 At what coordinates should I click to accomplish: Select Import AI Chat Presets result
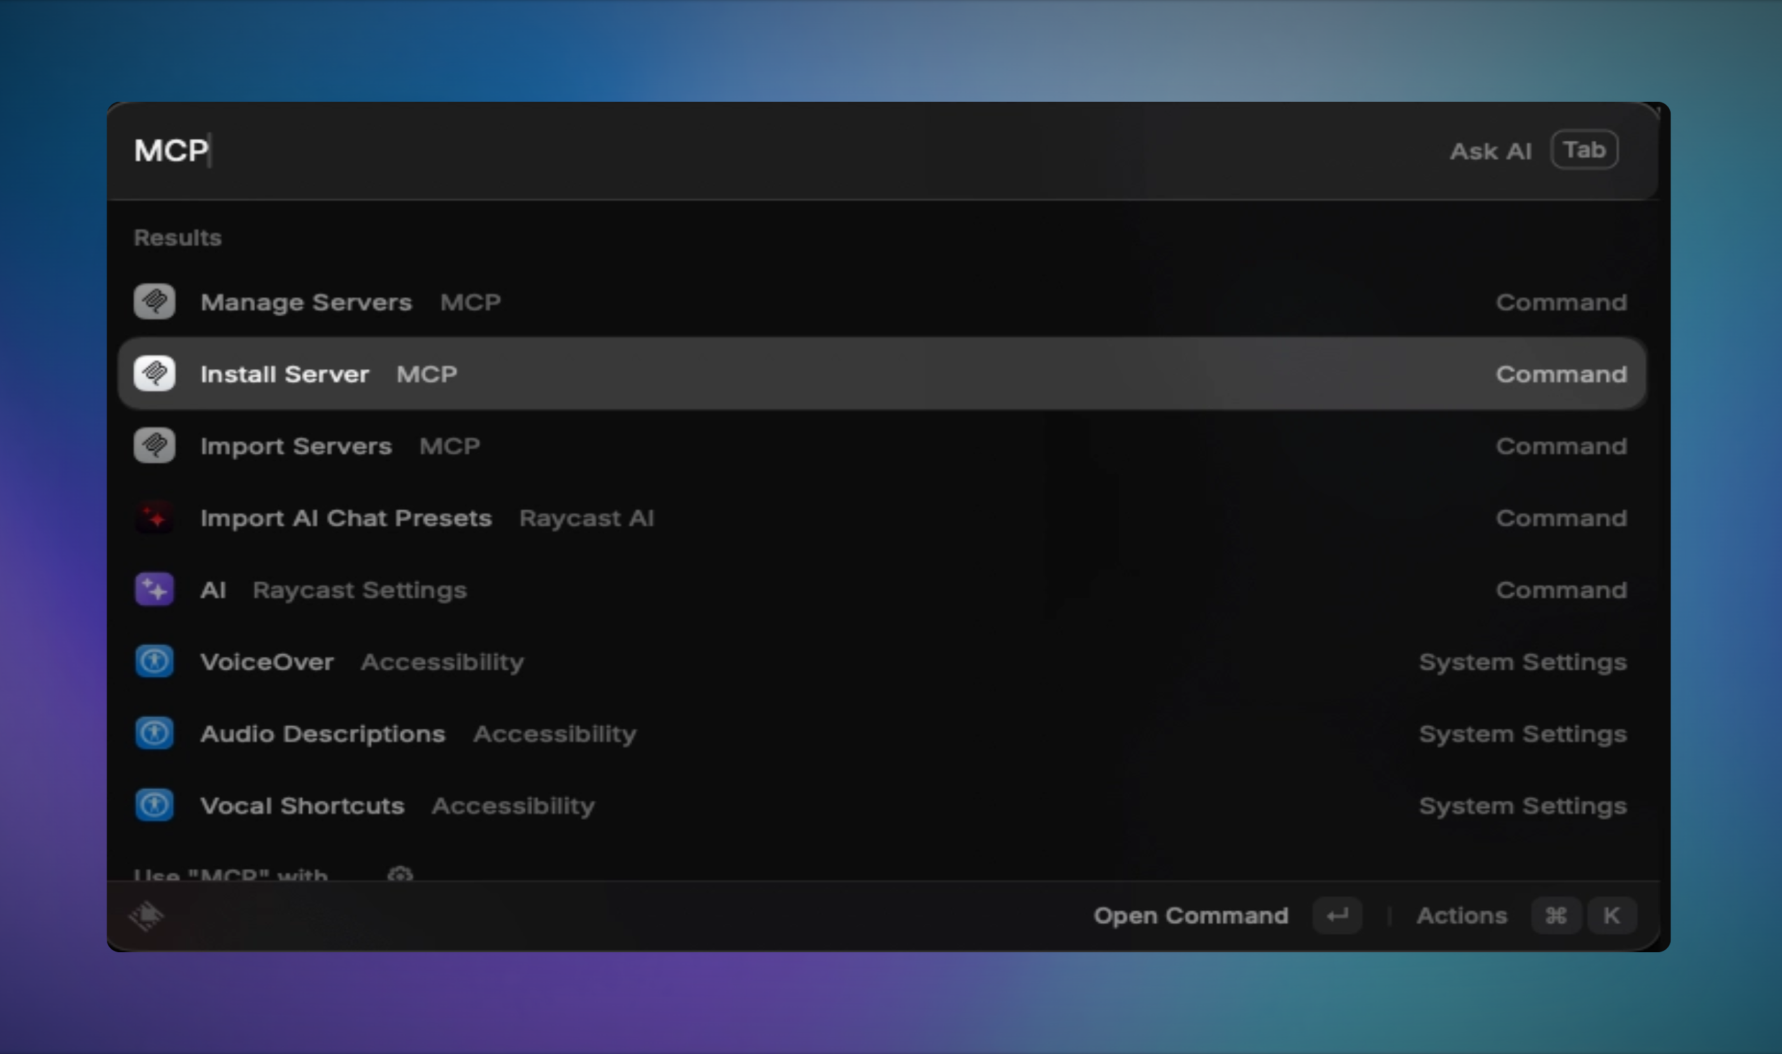(x=881, y=517)
